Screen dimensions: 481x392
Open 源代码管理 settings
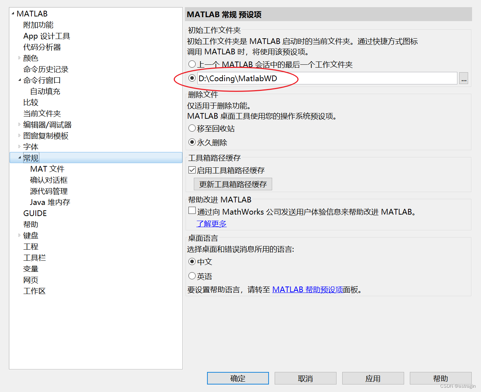48,191
